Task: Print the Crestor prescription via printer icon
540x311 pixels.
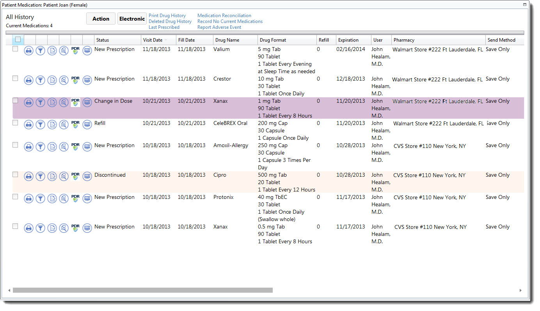Action: click(28, 80)
